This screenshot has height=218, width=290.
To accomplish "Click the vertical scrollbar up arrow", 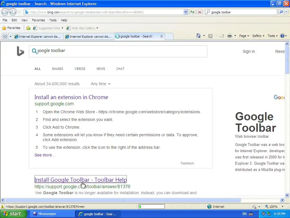I will pyautogui.click(x=287, y=44).
